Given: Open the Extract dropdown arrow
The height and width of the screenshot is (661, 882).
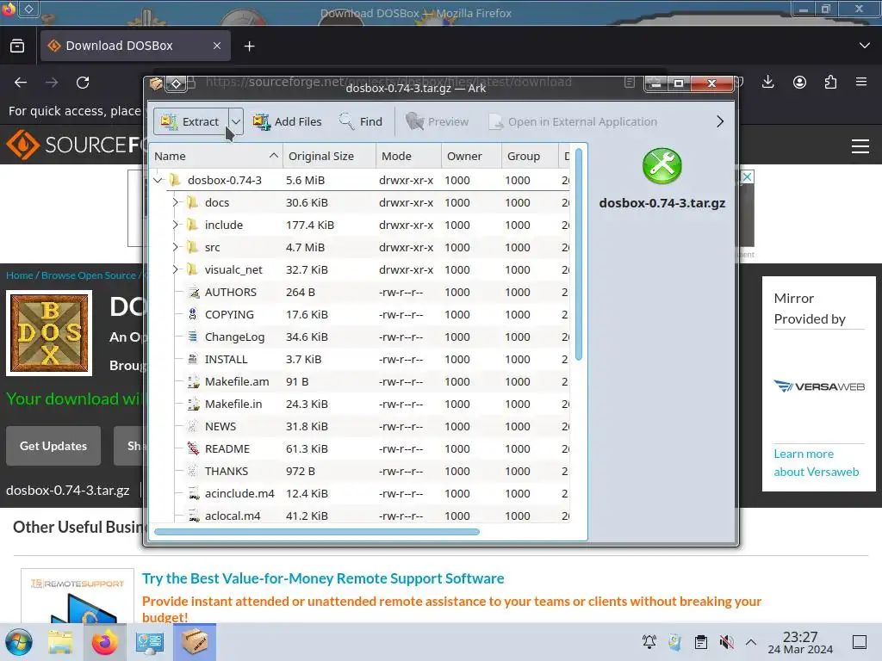Looking at the screenshot, I should point(236,121).
